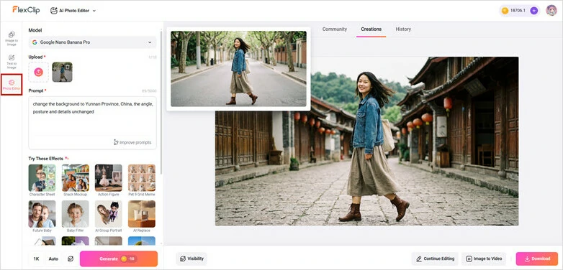Choose the Action Figure effect
Screen dimensions: 563x270
coord(109,180)
